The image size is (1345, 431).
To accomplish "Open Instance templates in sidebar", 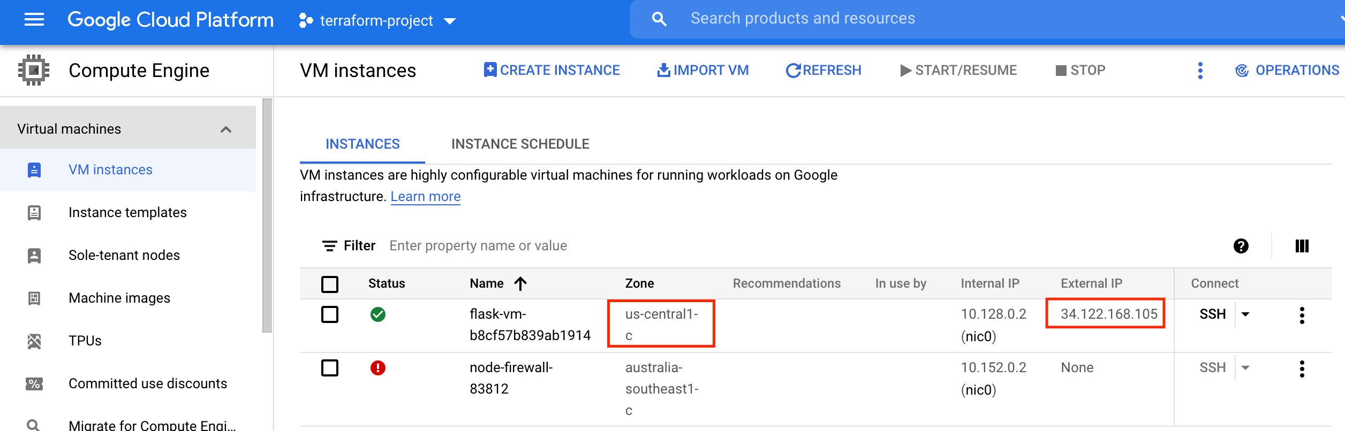I will pyautogui.click(x=128, y=212).
